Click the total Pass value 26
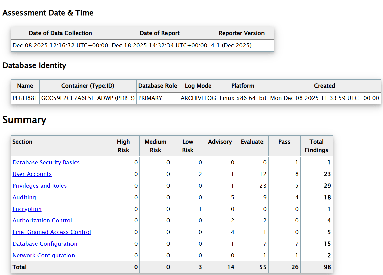This screenshot has width=383, height=275. tap(295, 267)
